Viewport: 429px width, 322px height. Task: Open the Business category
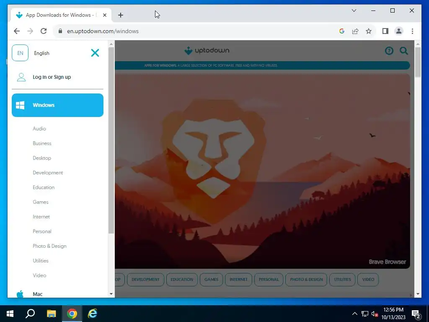click(42, 143)
